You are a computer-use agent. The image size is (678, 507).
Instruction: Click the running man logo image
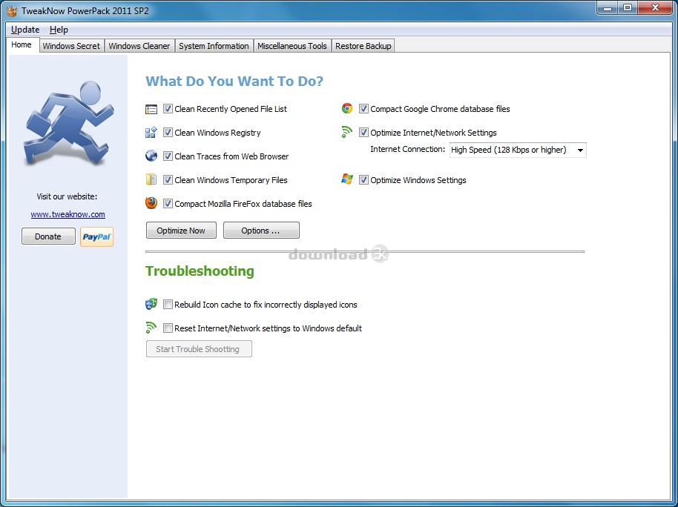pos(68,124)
